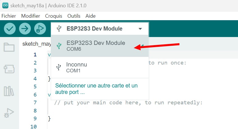
Task: Click the Arduino logo in title bar
Action: [x=5, y=6]
